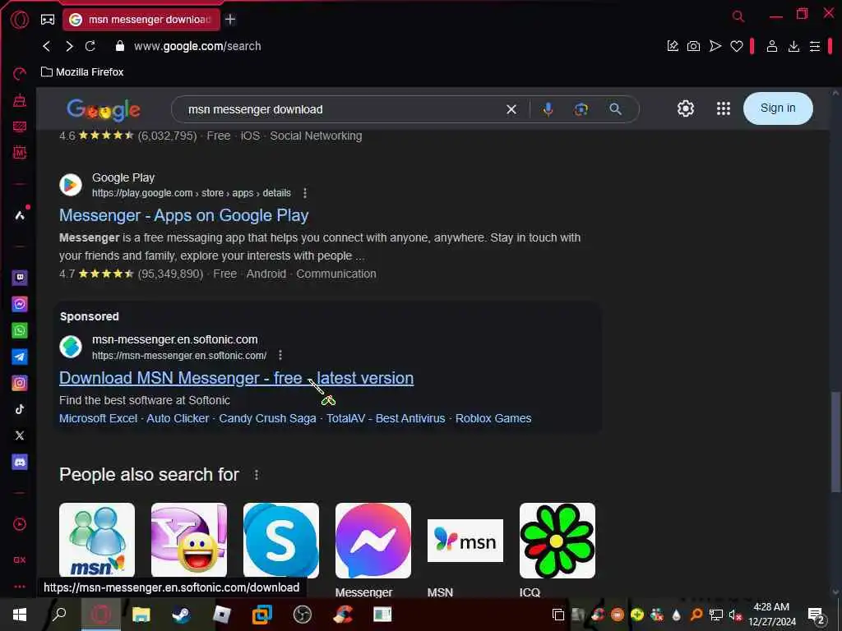
Task: Open TikTok in the sidebar
Action: (x=20, y=409)
